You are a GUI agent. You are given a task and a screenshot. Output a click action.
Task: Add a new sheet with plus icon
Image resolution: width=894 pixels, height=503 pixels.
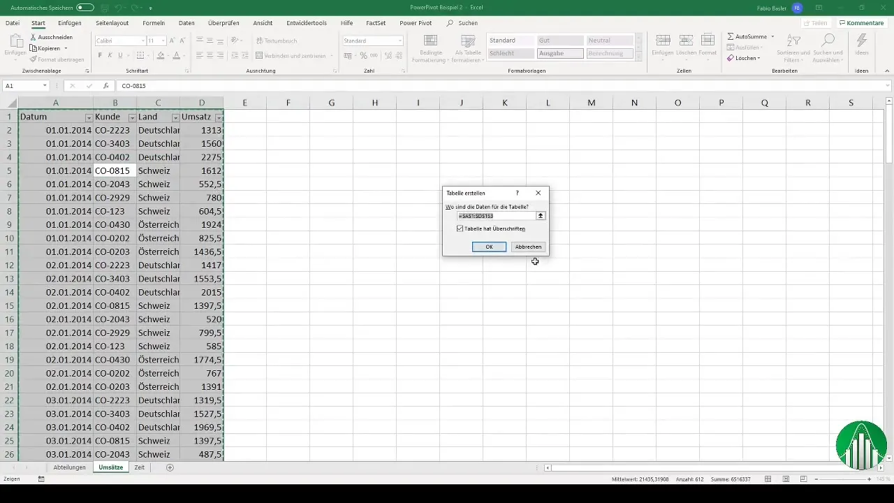click(x=170, y=467)
